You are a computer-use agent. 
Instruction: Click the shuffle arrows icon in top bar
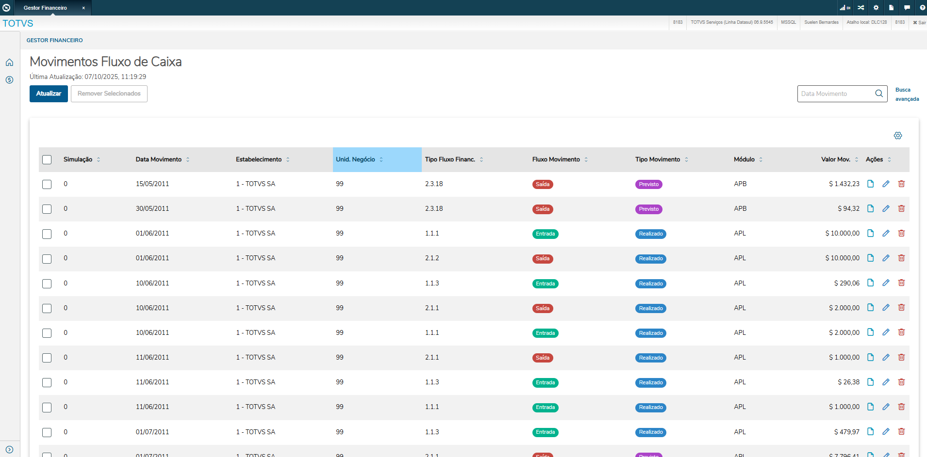coord(861,8)
